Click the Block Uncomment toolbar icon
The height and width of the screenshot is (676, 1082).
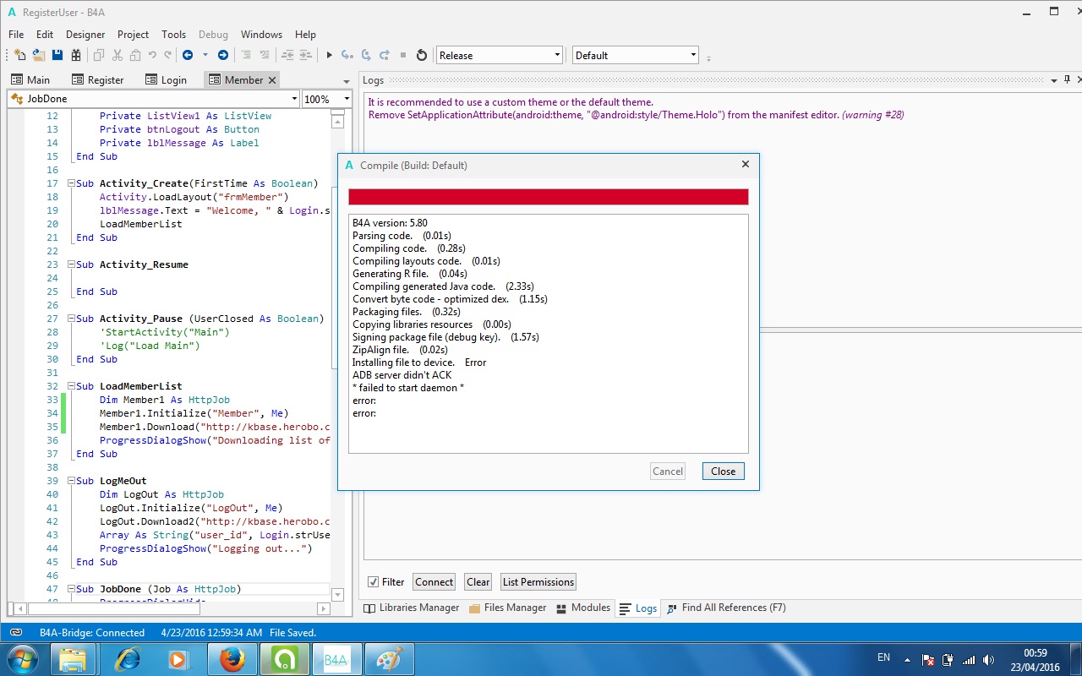click(x=265, y=55)
